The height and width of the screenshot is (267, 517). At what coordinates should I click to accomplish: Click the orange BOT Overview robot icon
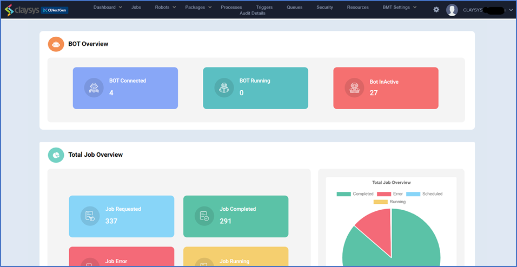pos(56,44)
